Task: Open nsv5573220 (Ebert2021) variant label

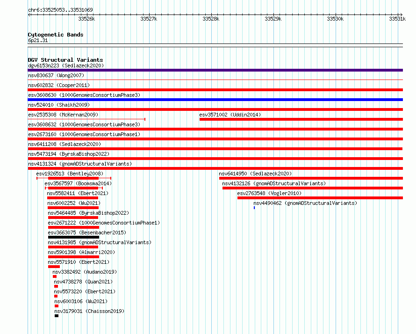Action: pyautogui.click(x=85, y=291)
